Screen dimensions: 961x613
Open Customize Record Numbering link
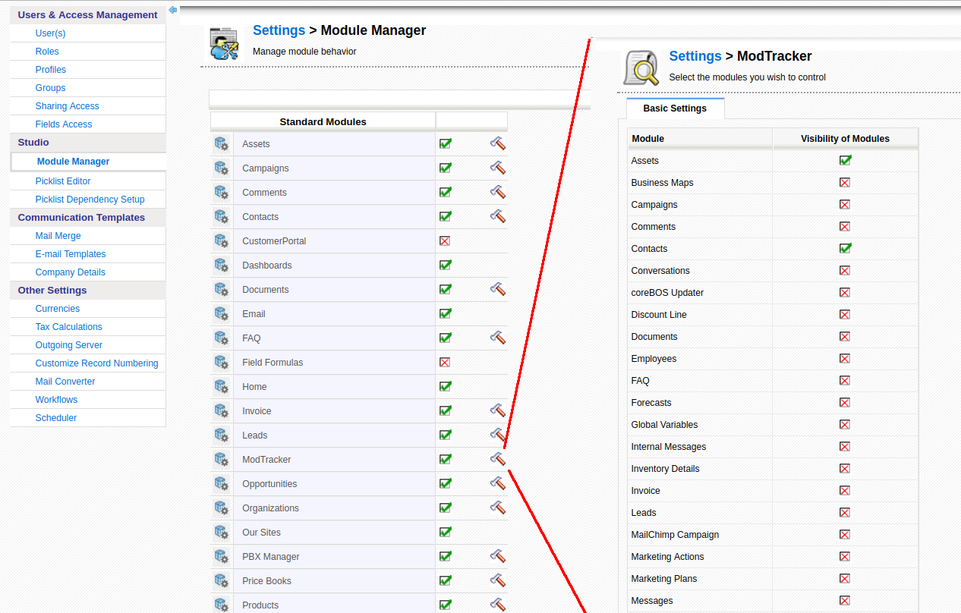pyautogui.click(x=96, y=363)
